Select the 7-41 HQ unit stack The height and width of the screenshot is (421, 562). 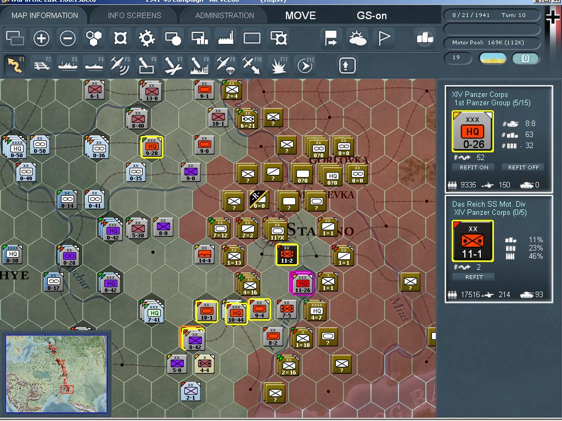[x=153, y=312]
